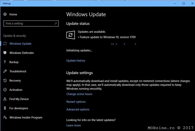Focus the Find a setting search box
Image resolution: width=195 pixels, height=131 pixels.
tap(31, 23)
